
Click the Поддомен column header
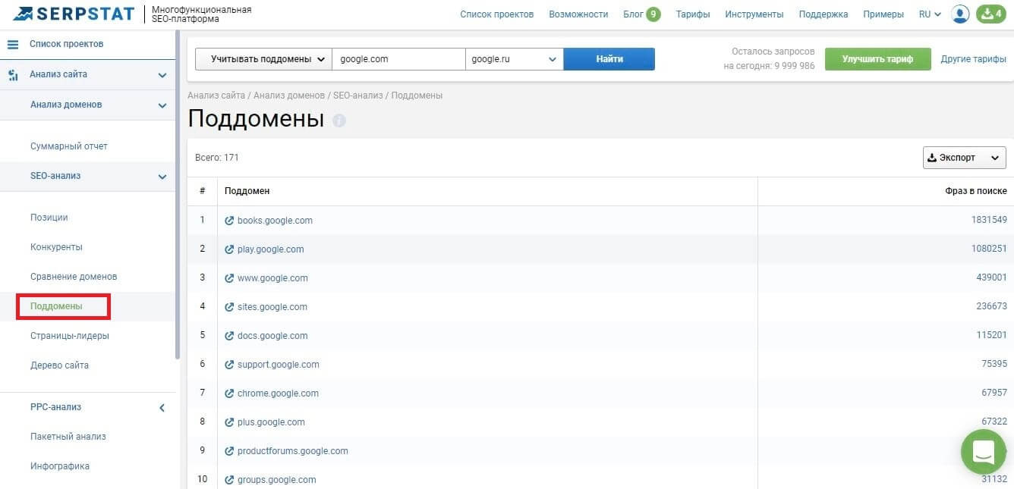(x=247, y=191)
